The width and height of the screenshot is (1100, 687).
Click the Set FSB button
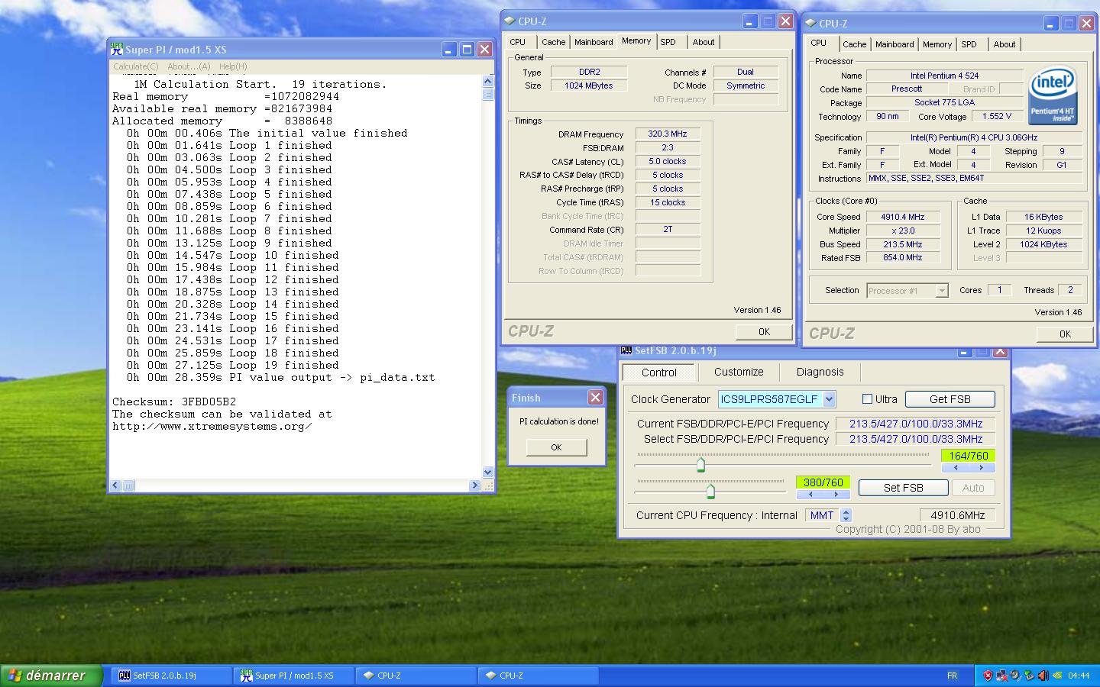point(903,488)
